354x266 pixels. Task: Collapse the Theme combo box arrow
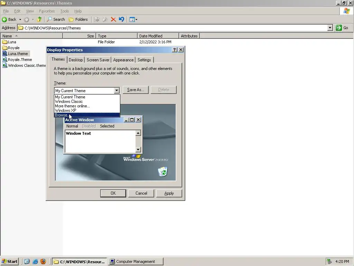(117, 90)
